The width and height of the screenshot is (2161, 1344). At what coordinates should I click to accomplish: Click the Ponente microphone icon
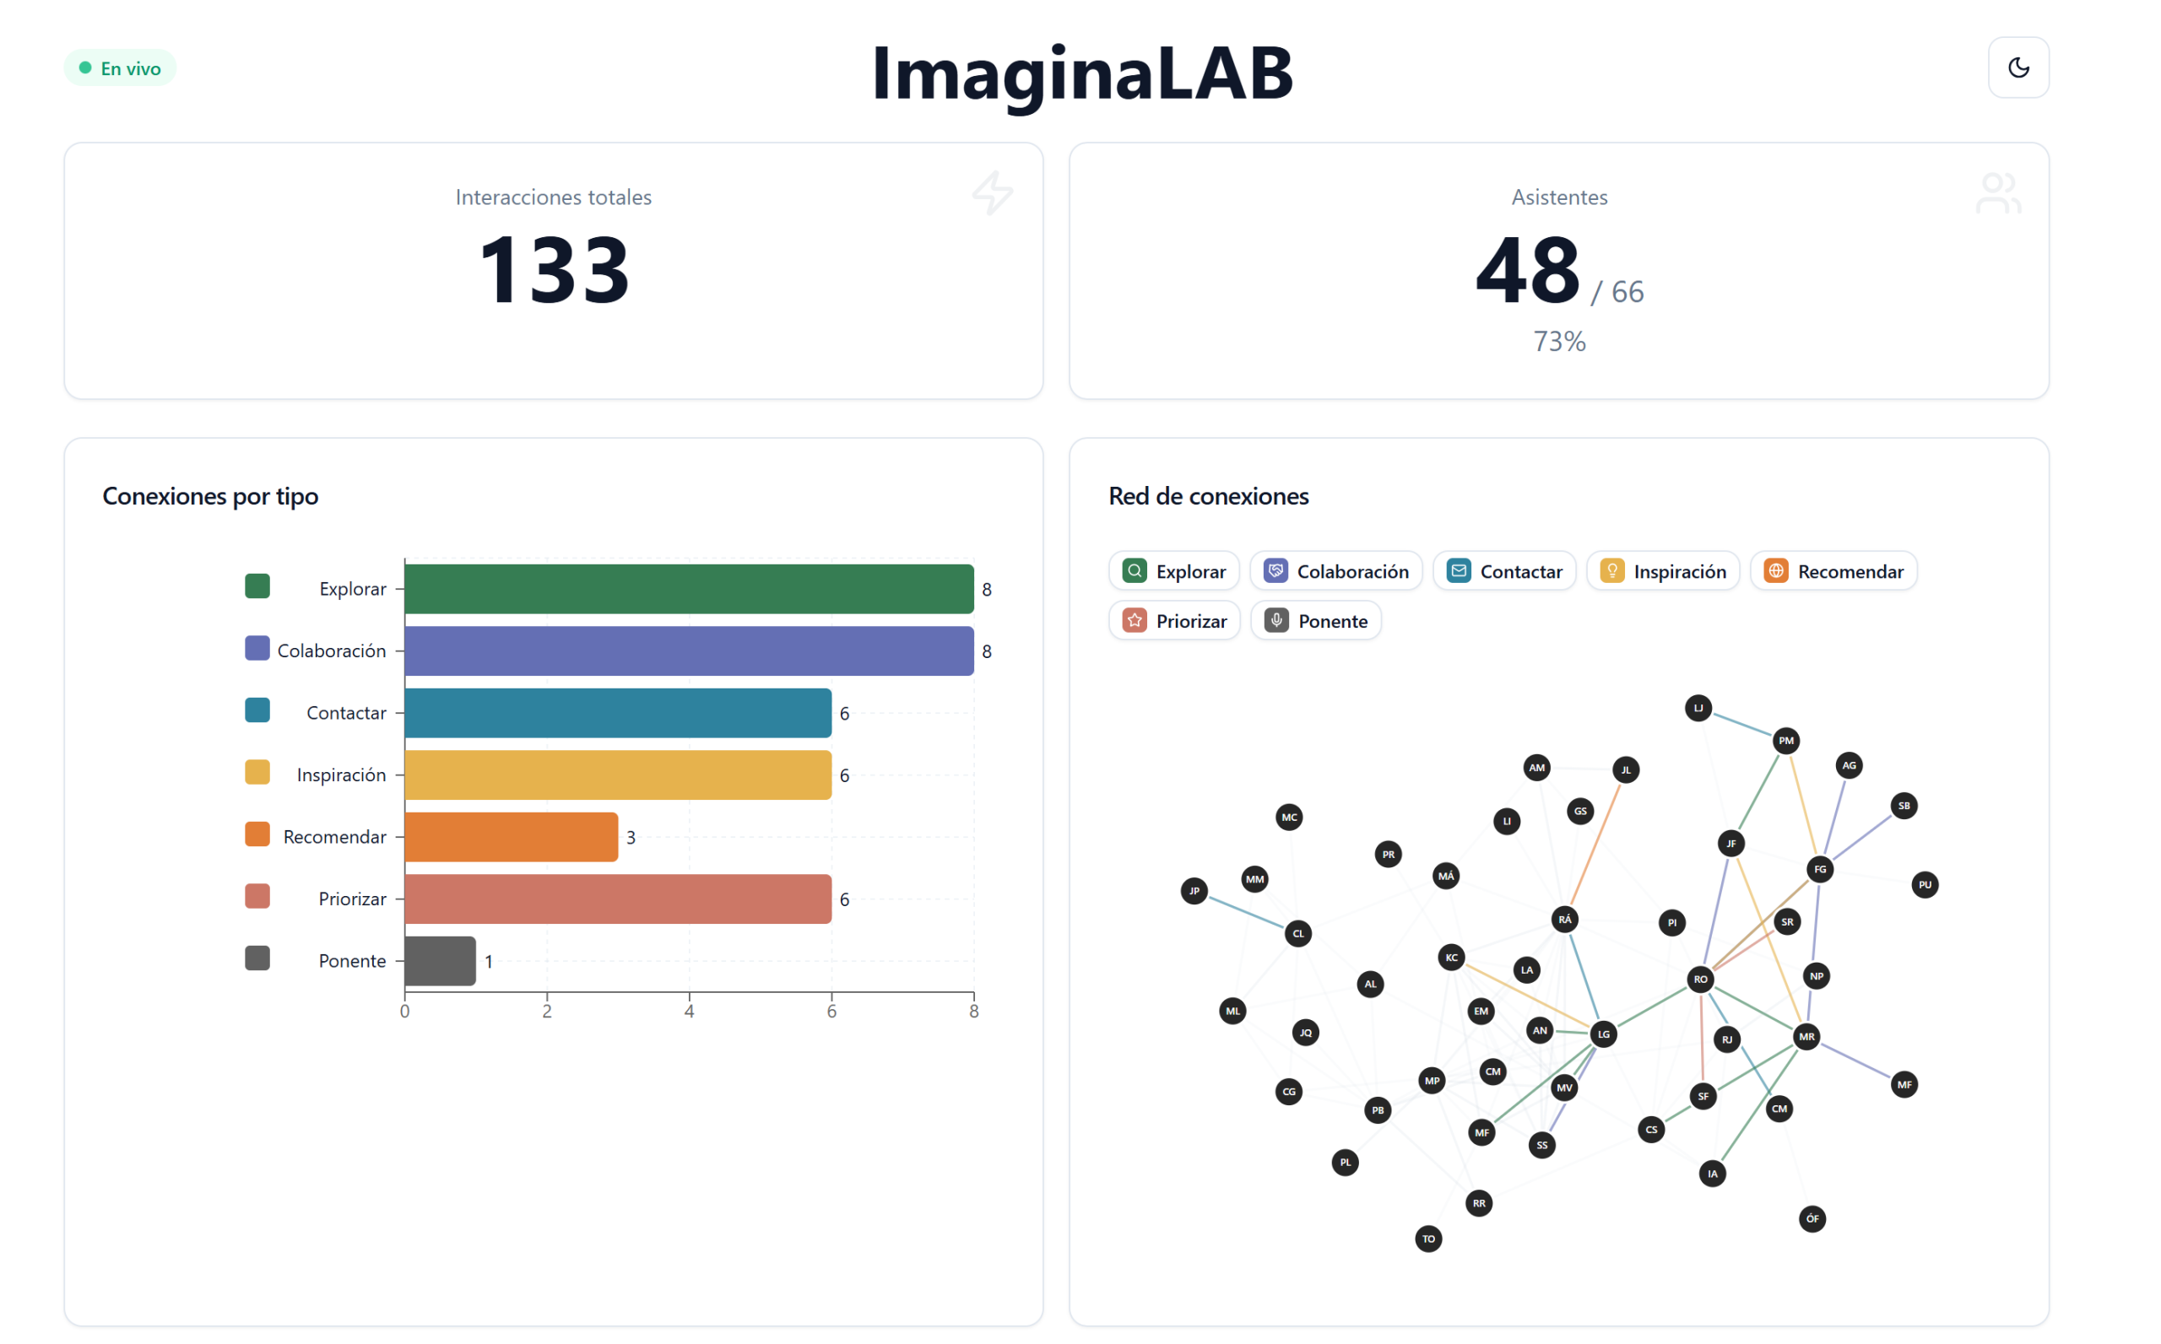tap(1276, 620)
